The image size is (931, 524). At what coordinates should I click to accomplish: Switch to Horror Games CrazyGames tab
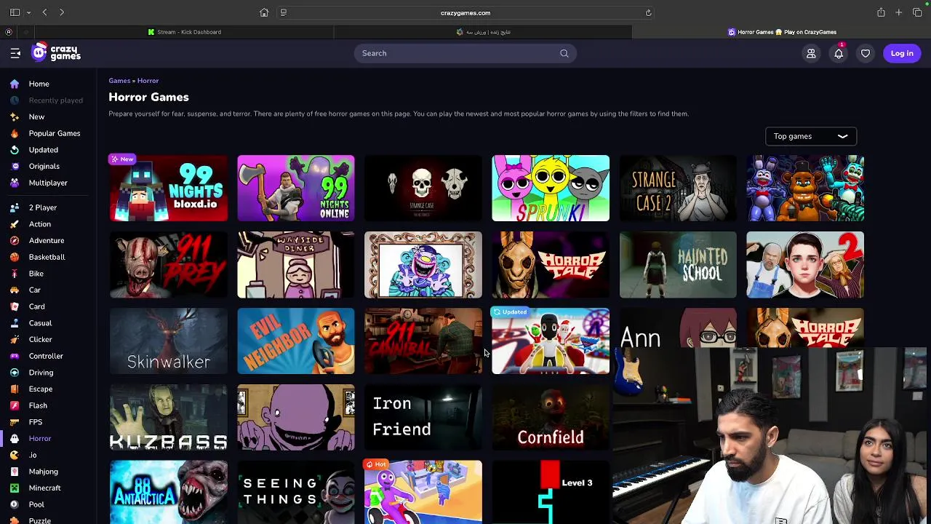(x=782, y=32)
